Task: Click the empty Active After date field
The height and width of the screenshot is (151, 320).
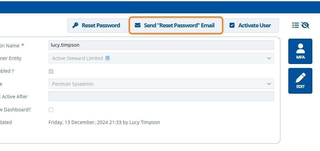Action: click(161, 96)
